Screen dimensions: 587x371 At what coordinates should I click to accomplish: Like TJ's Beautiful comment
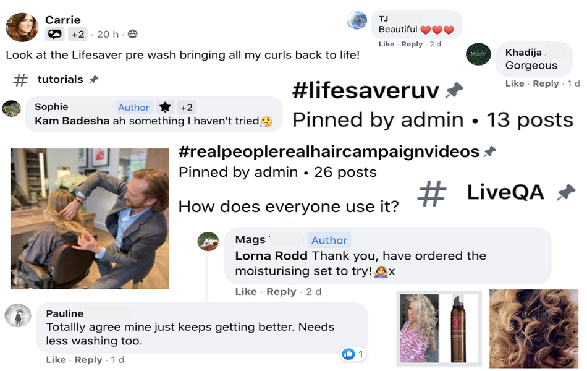386,45
